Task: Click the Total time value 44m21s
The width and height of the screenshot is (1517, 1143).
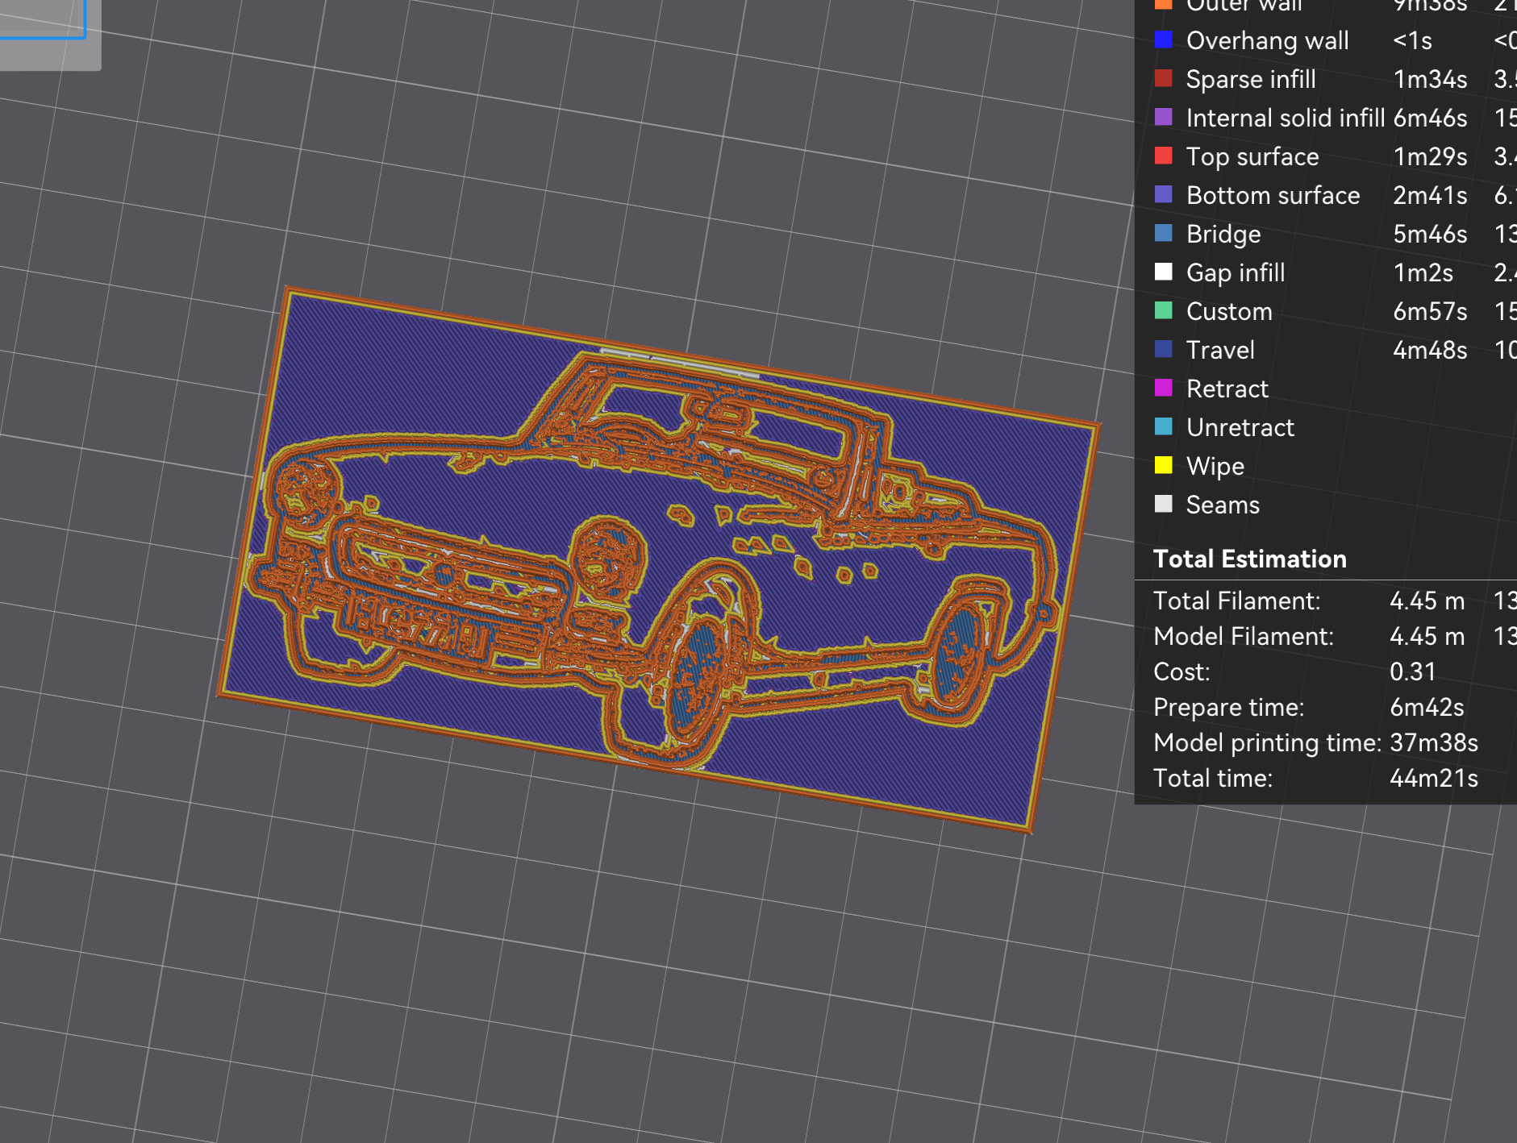Action: click(x=1433, y=778)
